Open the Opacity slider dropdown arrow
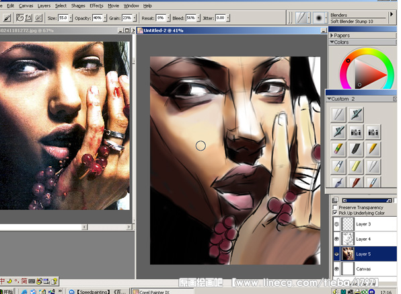The height and width of the screenshot is (294, 401). click(x=105, y=18)
